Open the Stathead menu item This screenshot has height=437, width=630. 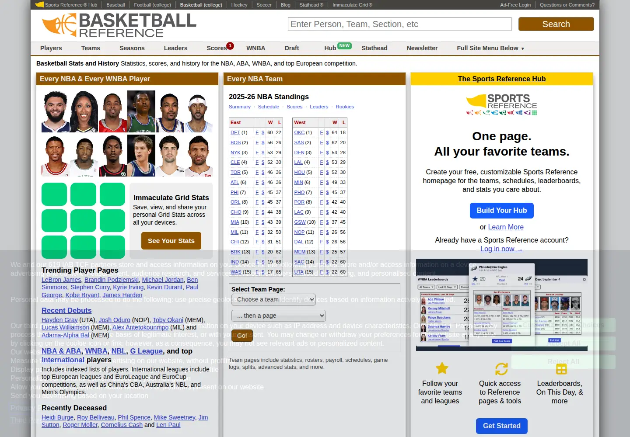[x=374, y=48]
